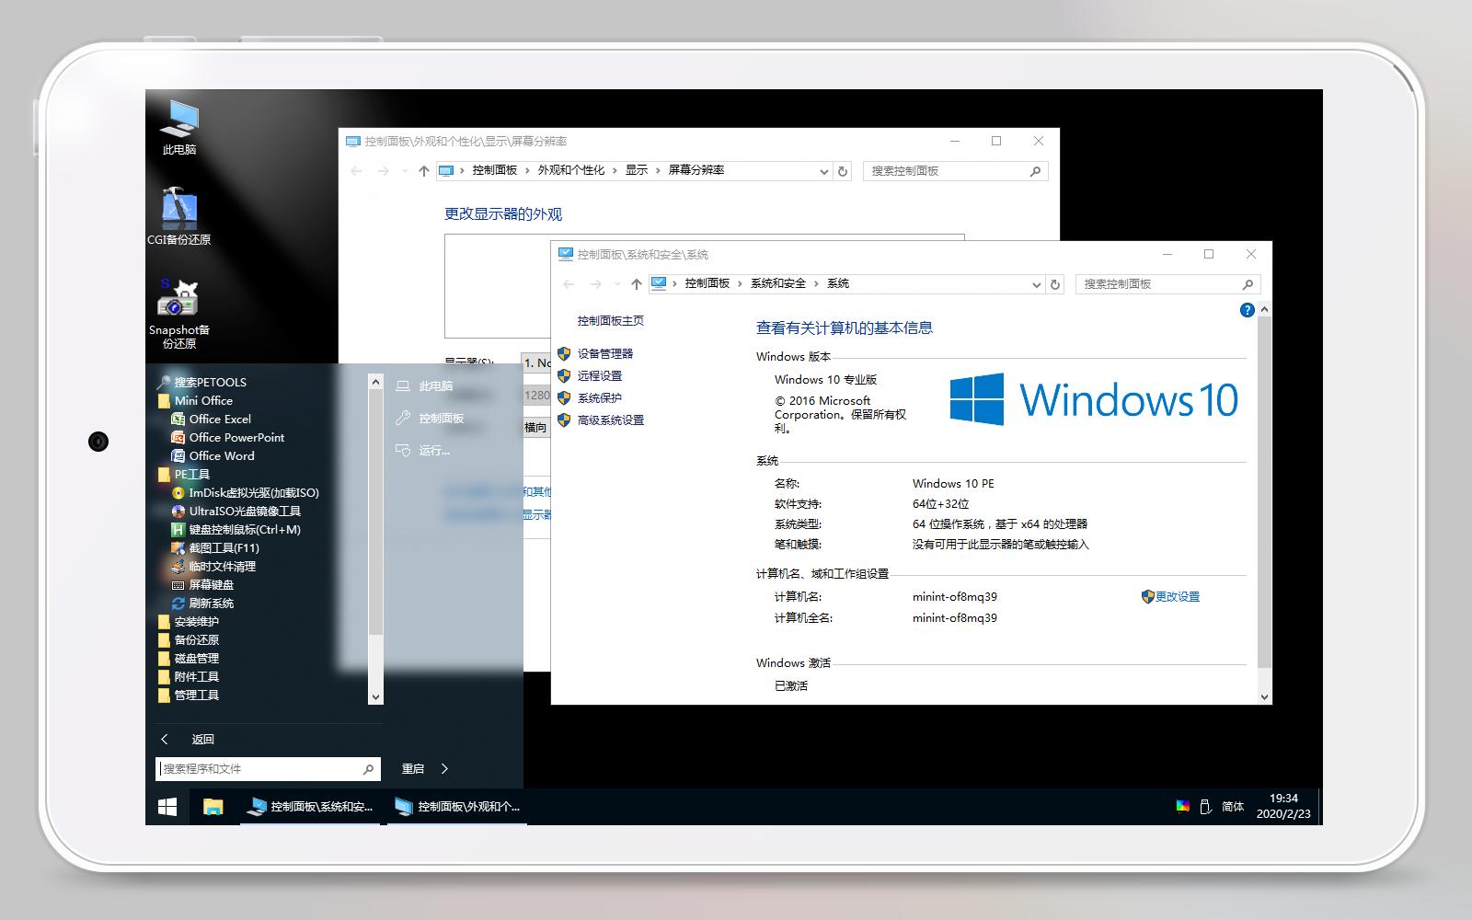Expand the breadcrumb chevron after 系统和安全
The width and height of the screenshot is (1472, 920).
click(x=817, y=283)
